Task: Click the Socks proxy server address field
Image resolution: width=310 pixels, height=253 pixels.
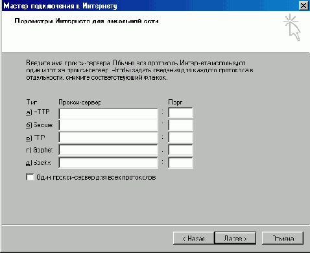Action: coord(108,163)
